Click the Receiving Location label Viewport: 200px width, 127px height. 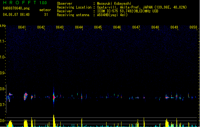tap(74, 7)
